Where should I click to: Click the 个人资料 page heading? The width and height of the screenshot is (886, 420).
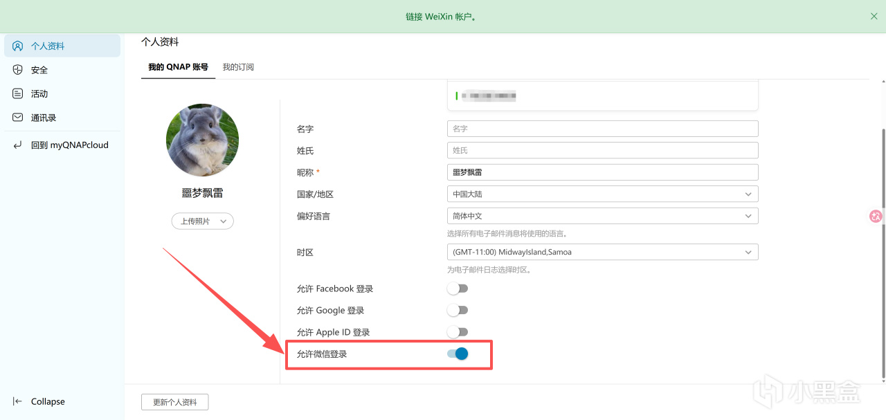coord(160,42)
